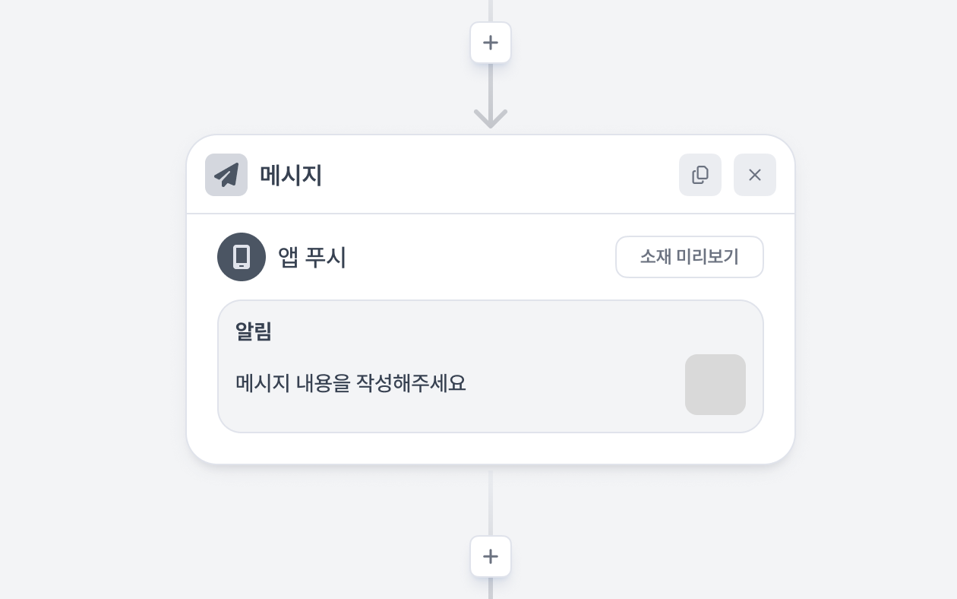Click the 메시지 내용을 작성해주세요 placeholder text
Viewport: 957px width, 599px height.
coord(350,383)
